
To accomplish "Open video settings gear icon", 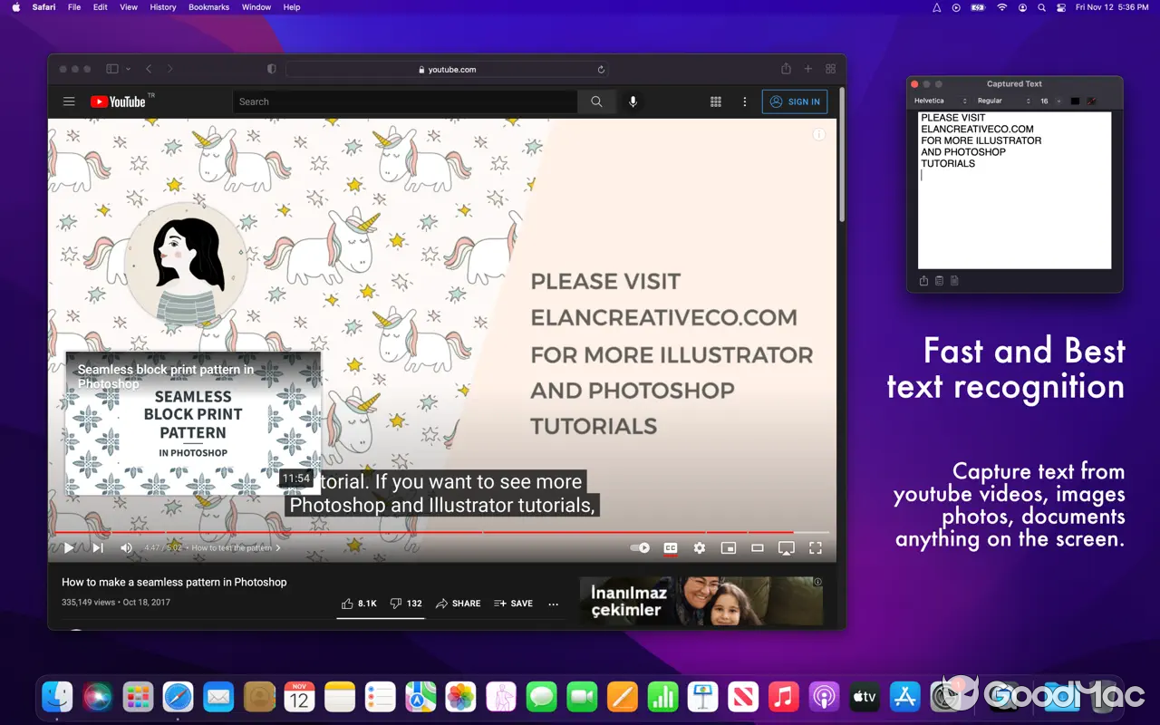I will click(699, 547).
